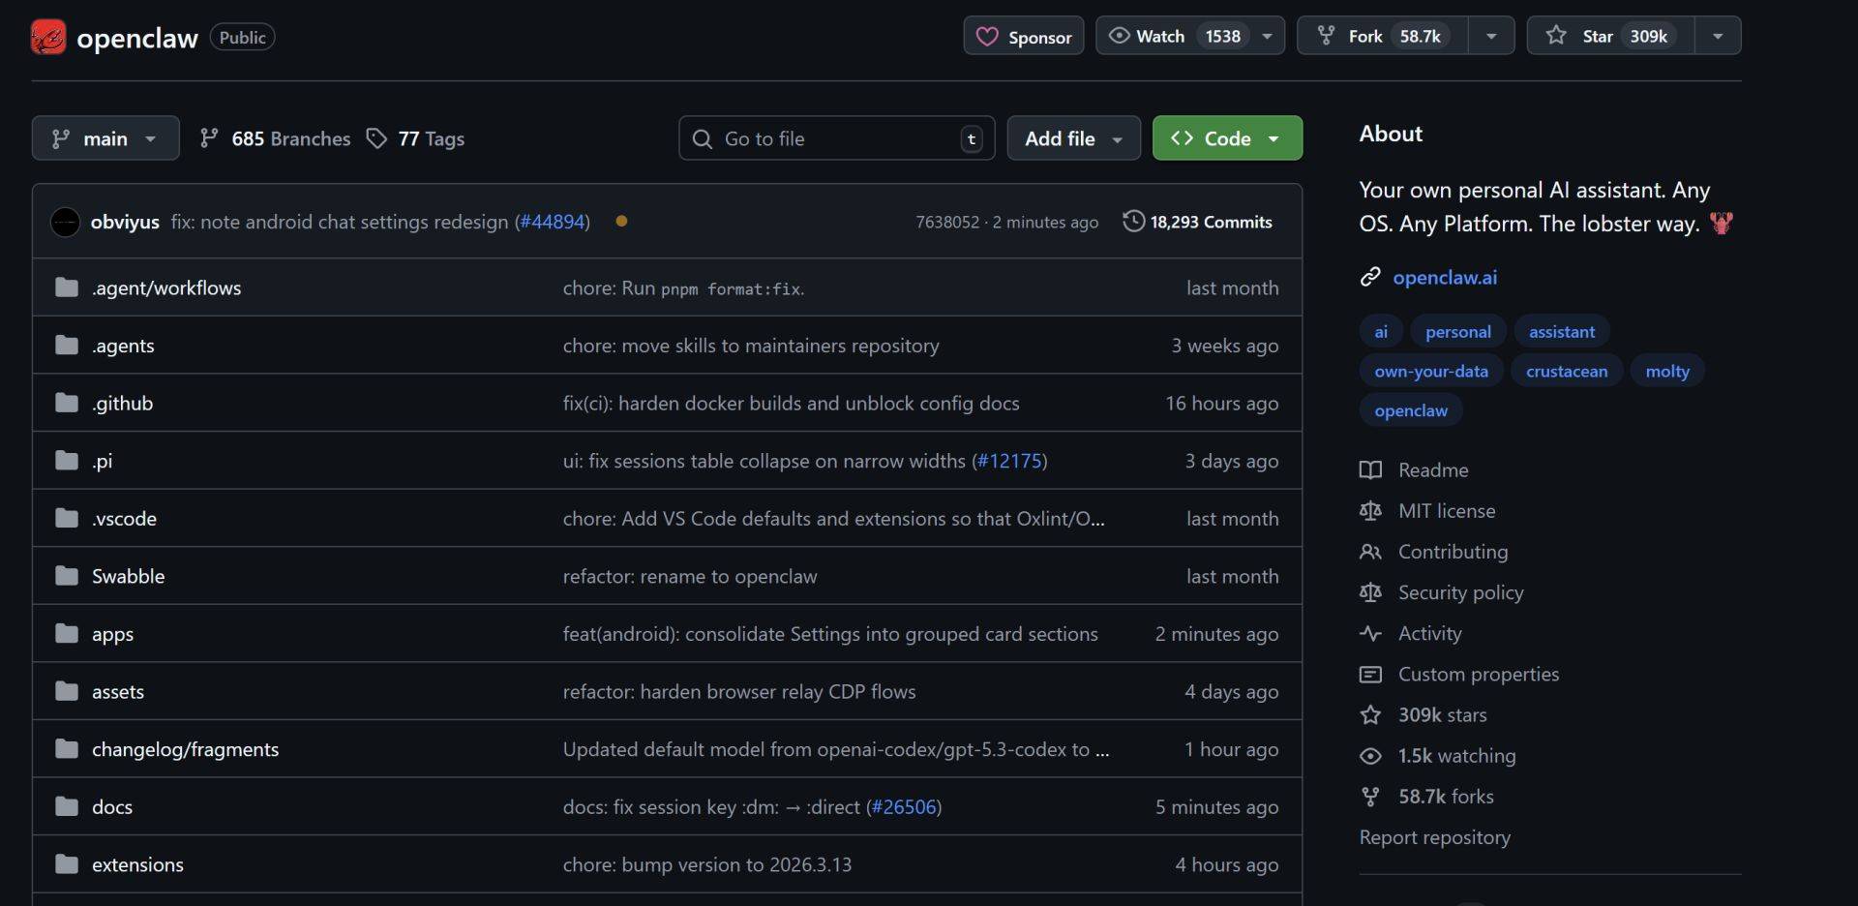Viewport: 1858px width, 906px height.
Task: Open the arrow next to Fork
Action: pyautogui.click(x=1491, y=37)
